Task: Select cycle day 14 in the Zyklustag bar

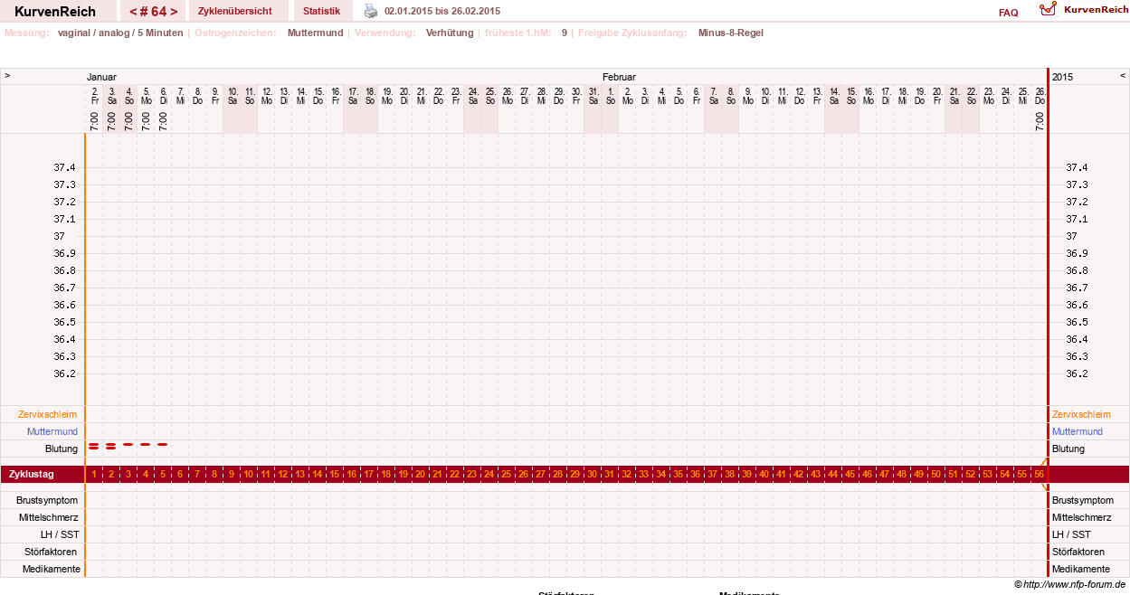Action: point(317,474)
